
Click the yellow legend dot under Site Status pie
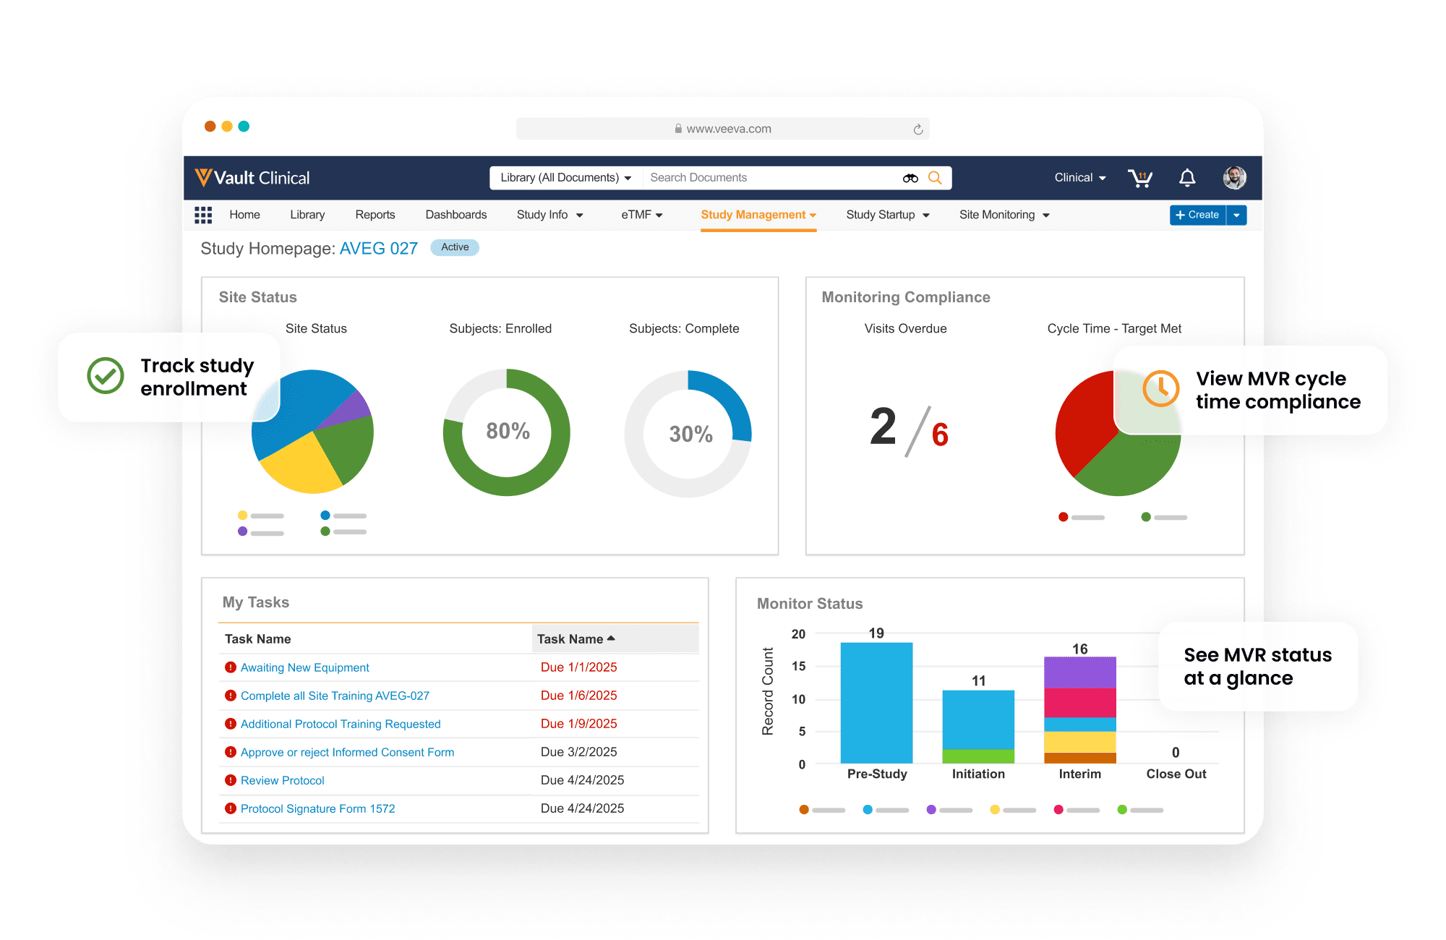pos(243,516)
